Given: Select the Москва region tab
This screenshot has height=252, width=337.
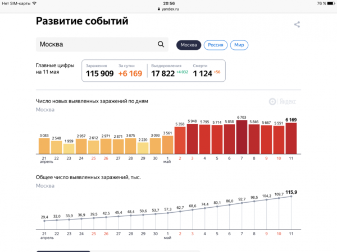Looking at the screenshot, I should (x=188, y=45).
